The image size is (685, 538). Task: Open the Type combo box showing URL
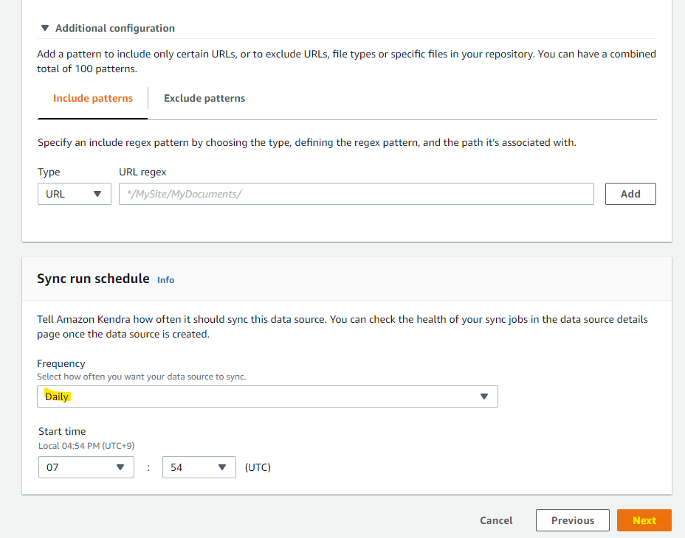coord(74,194)
